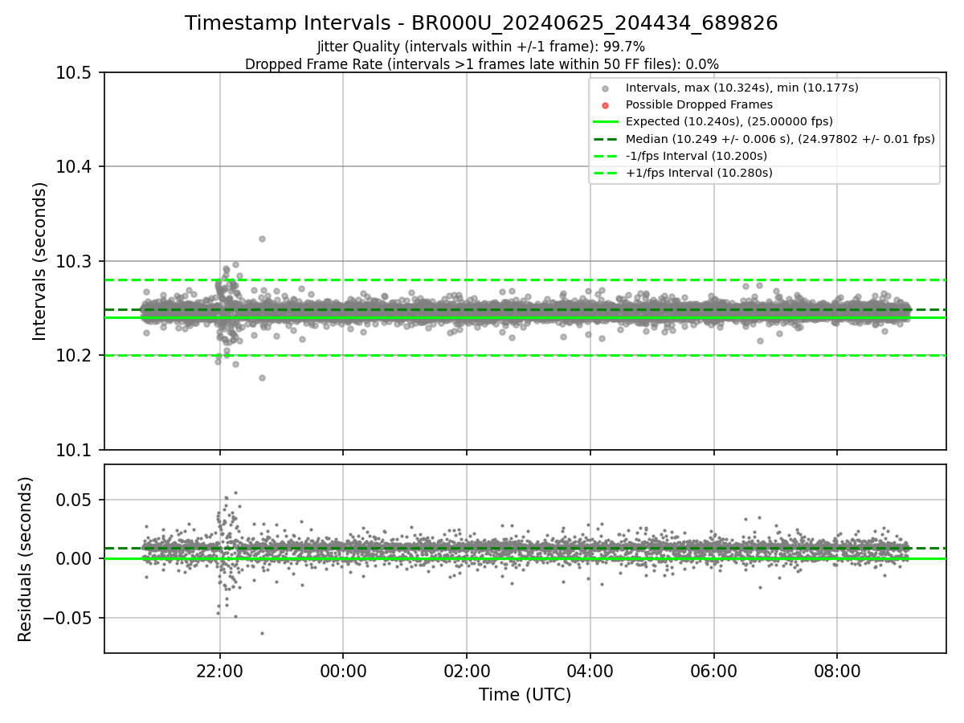Screen dimensions: 964x723
Task: Click the 00:00 time tick label
Action: click(343, 671)
